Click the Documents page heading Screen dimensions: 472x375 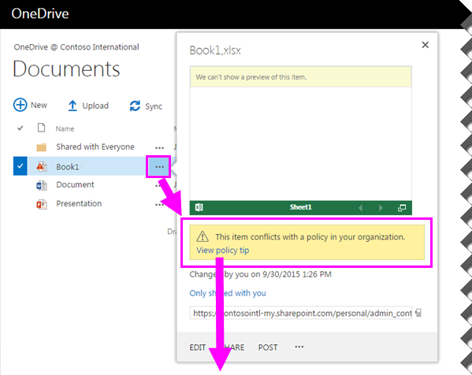[66, 69]
